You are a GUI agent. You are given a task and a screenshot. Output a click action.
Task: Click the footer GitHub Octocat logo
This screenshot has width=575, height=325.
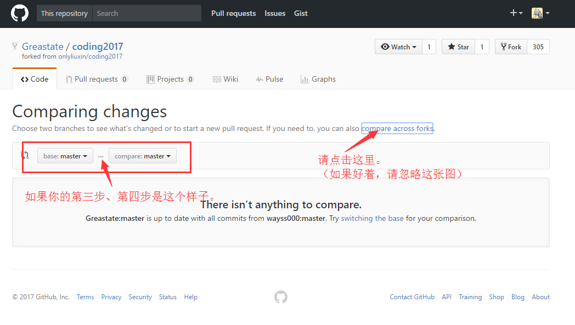click(281, 297)
